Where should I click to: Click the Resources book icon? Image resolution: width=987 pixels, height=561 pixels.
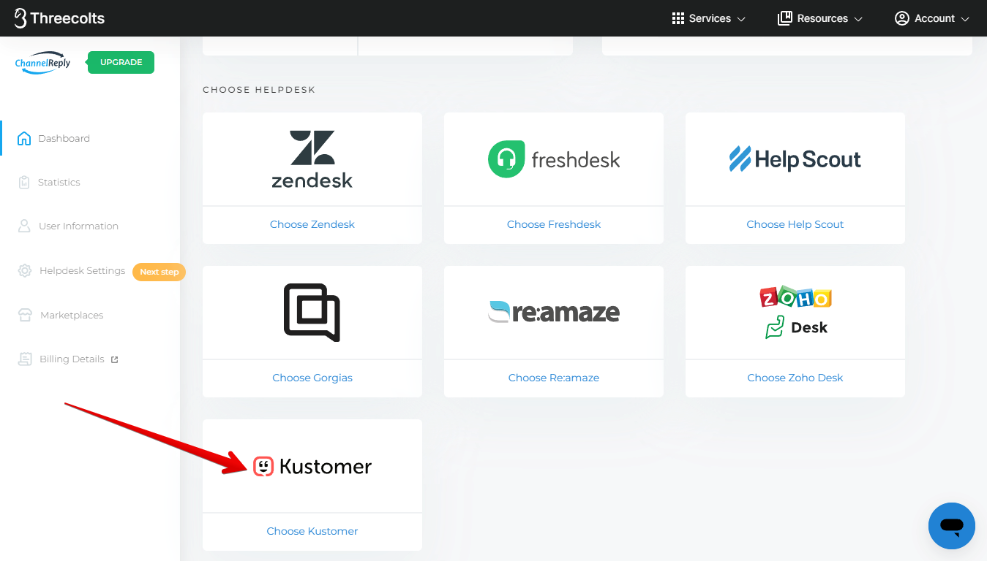(x=784, y=18)
